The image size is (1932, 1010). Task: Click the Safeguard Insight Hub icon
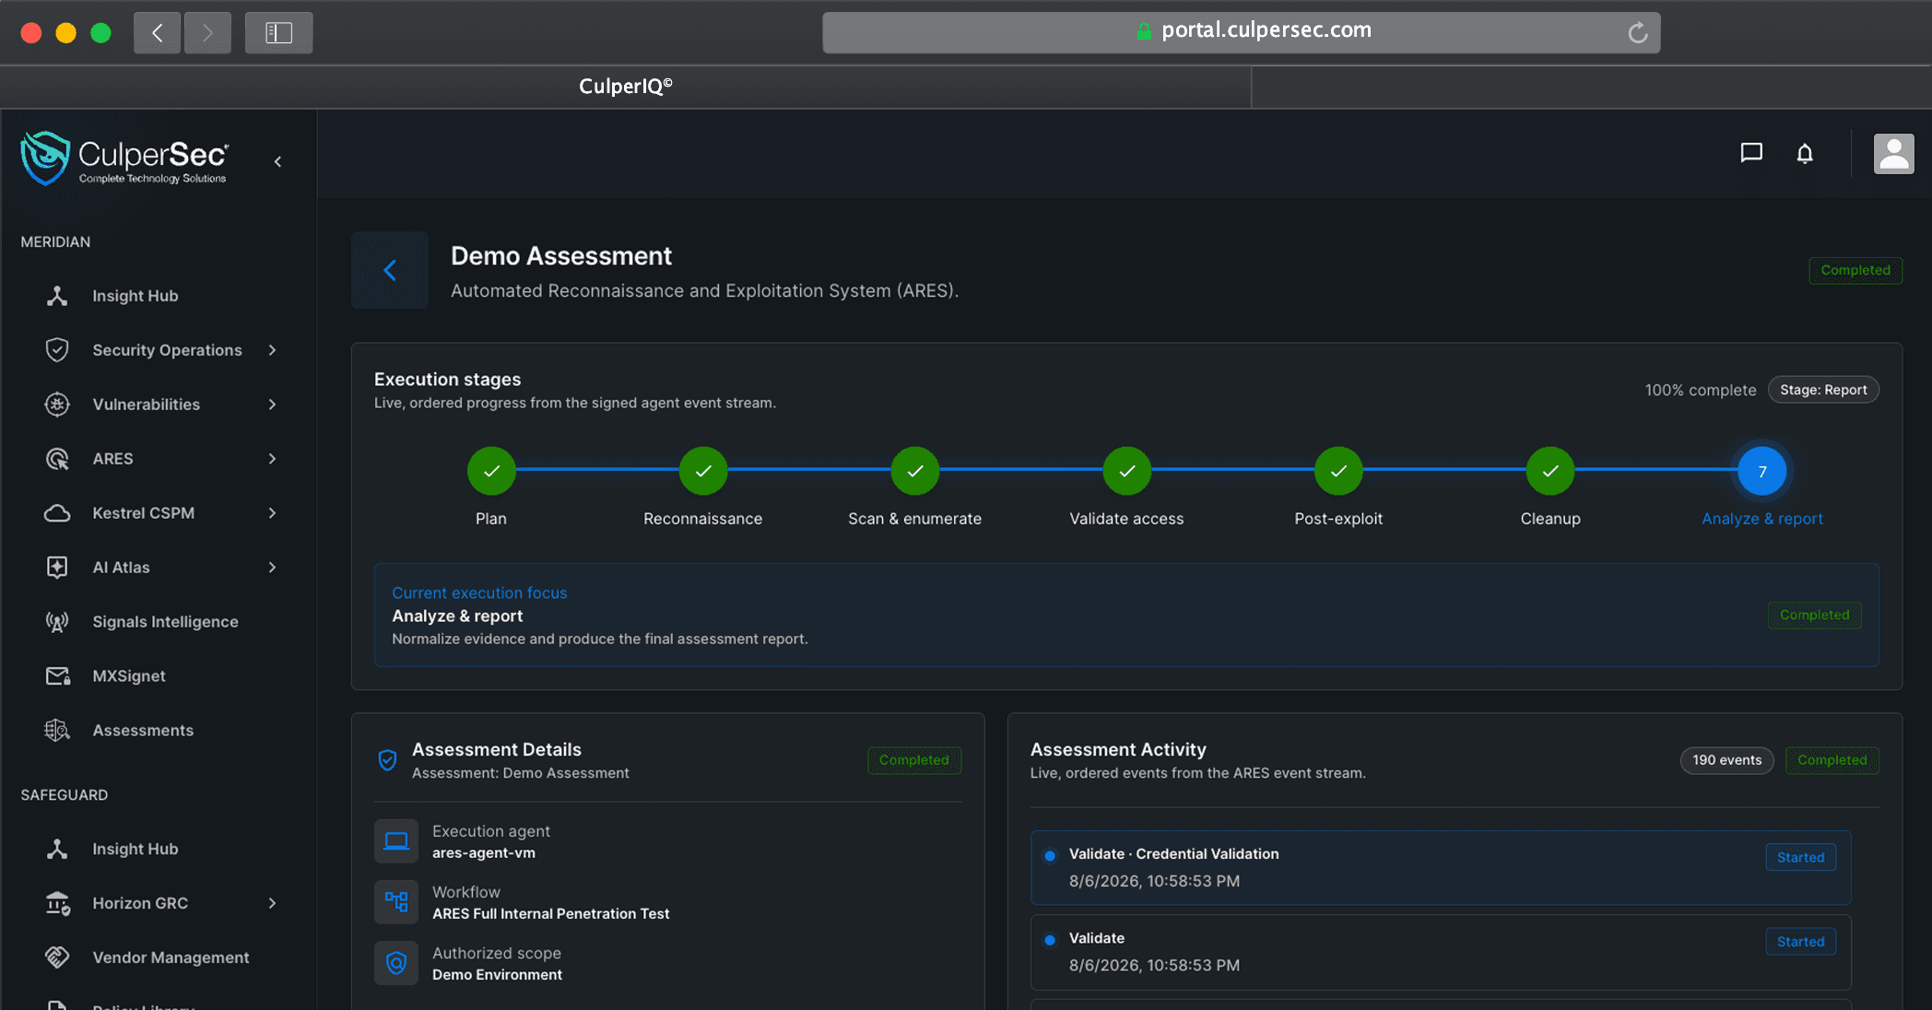(57, 849)
